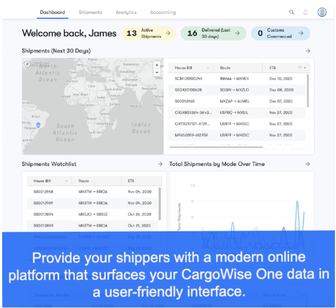The height and width of the screenshot is (308, 336).
Task: Select watchlist house bill S00012894
Action: click(x=43, y=214)
